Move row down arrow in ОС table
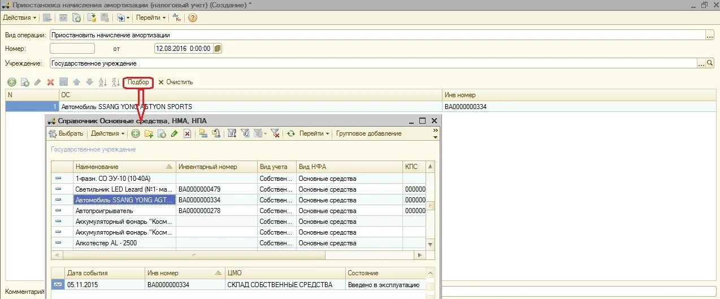The height and width of the screenshot is (299, 720). click(89, 82)
